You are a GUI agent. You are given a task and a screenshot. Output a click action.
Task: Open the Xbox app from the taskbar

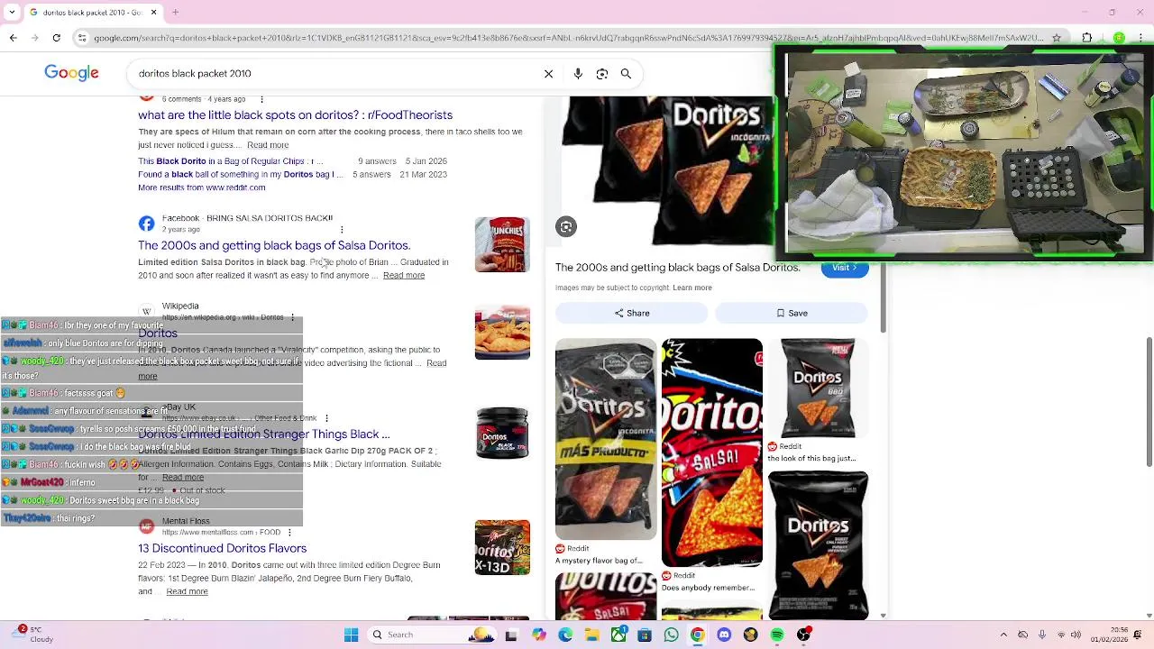coord(618,635)
